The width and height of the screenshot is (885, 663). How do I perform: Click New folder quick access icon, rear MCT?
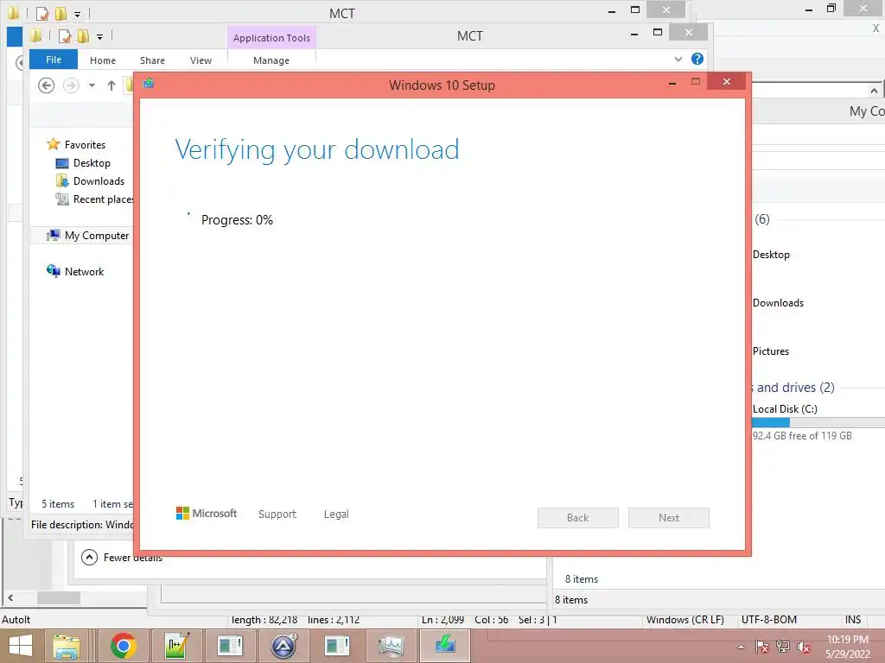click(61, 13)
